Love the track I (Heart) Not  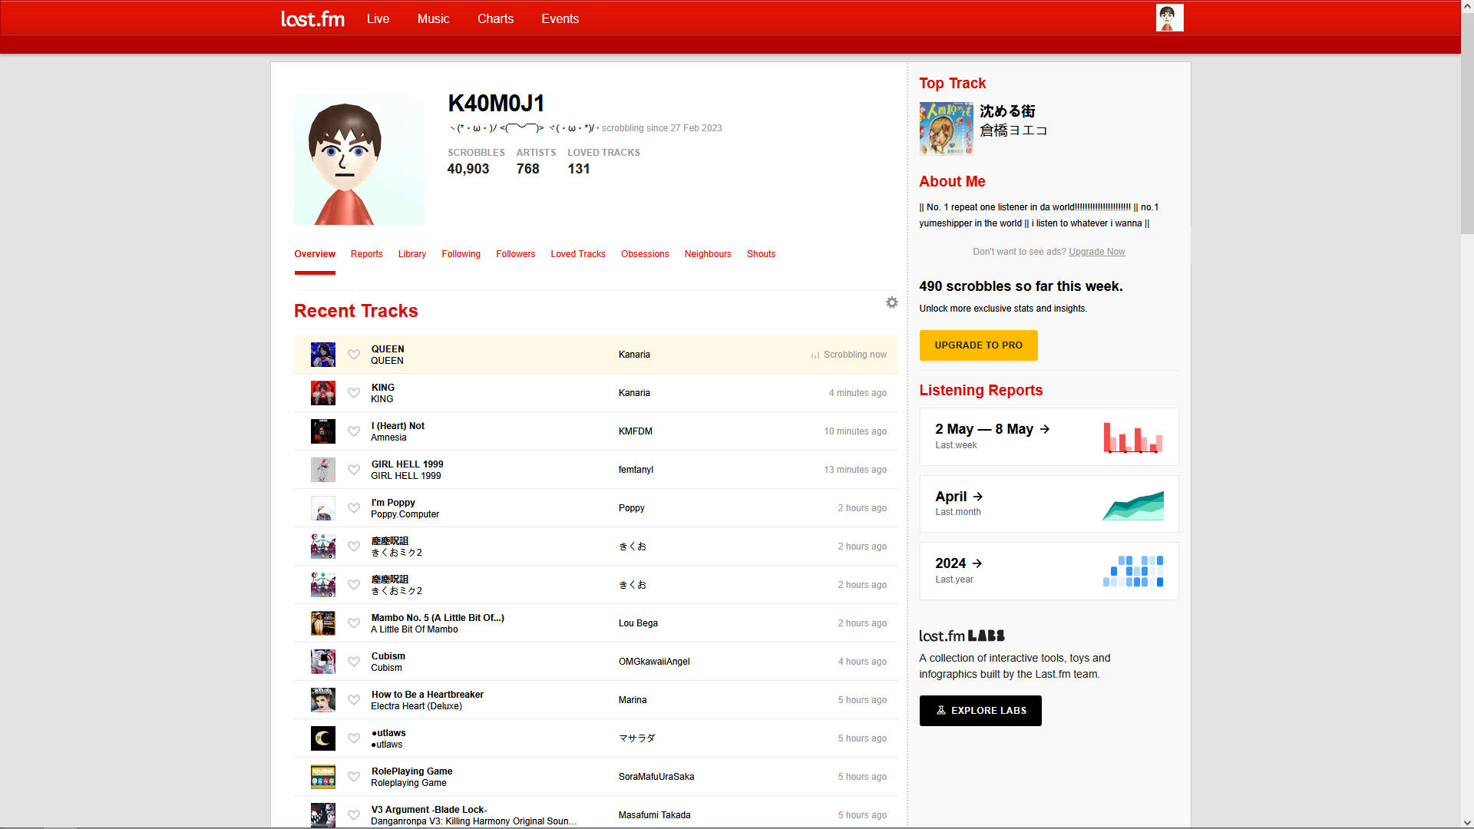354,431
